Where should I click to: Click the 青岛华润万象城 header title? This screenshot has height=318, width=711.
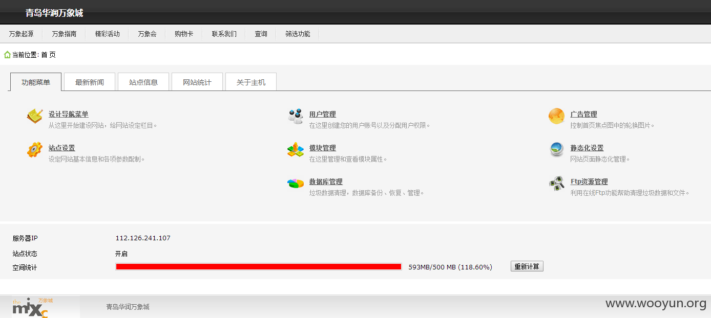tap(54, 13)
